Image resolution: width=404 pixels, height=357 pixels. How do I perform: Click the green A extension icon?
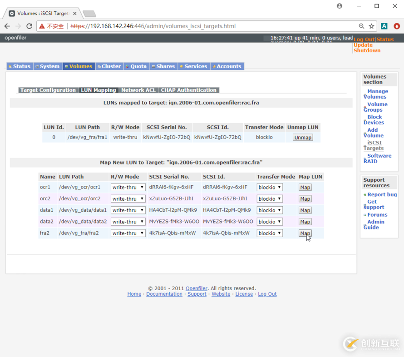pyautogui.click(x=384, y=26)
